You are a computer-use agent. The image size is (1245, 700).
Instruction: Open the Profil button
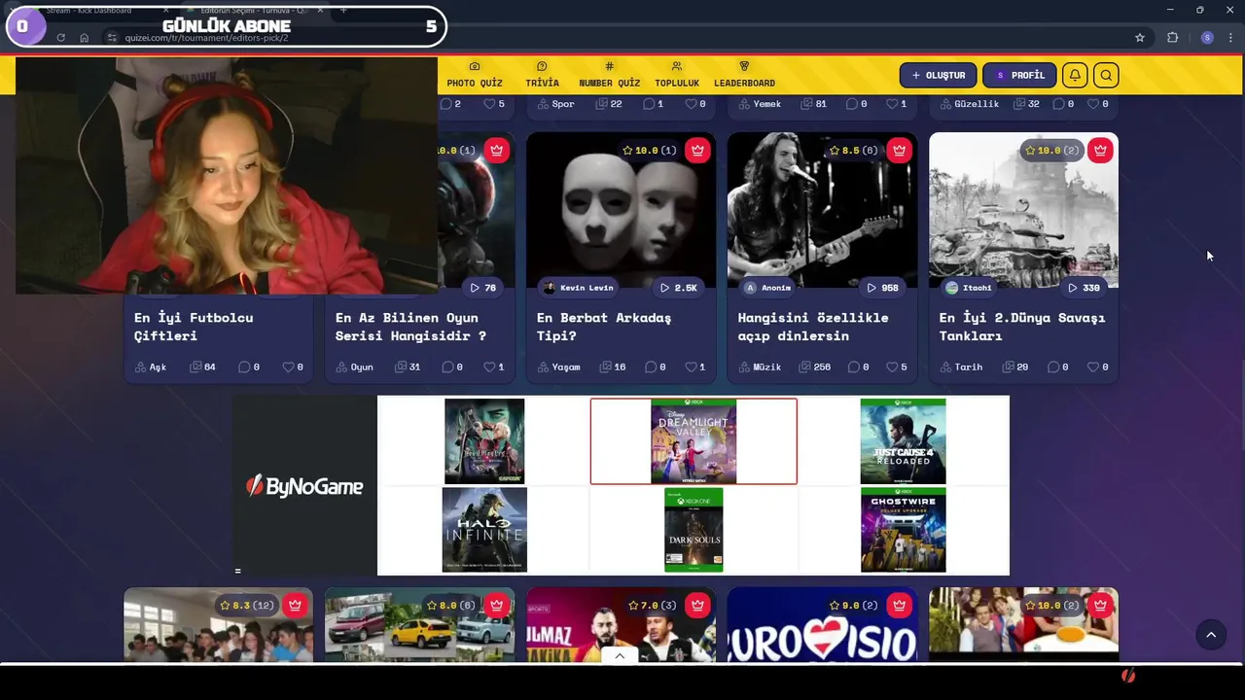[x=1019, y=75]
